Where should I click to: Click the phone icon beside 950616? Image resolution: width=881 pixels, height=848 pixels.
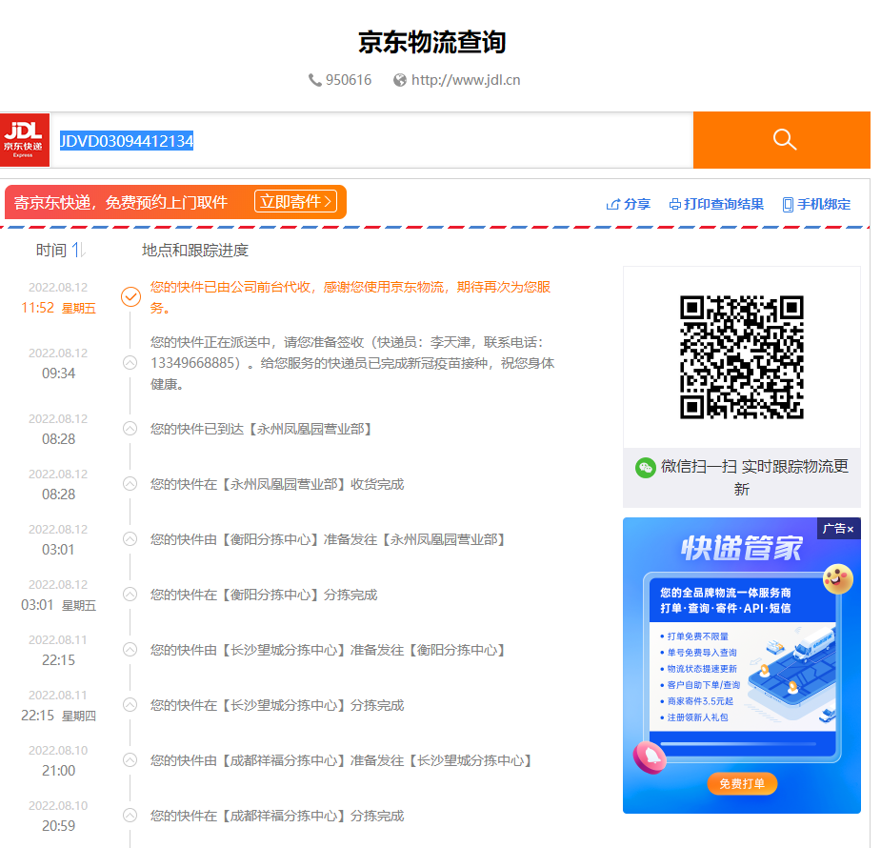(x=314, y=80)
